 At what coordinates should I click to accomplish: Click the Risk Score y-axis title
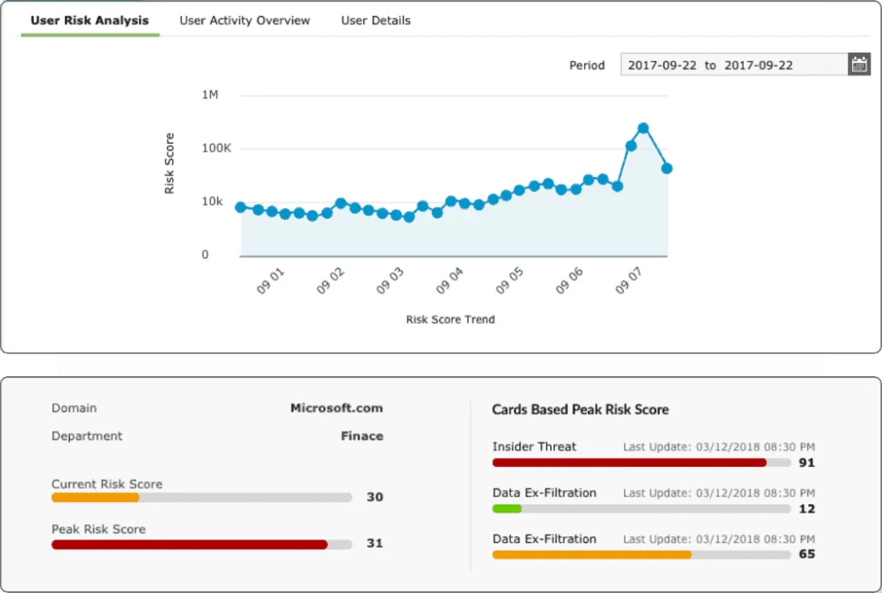tap(169, 164)
